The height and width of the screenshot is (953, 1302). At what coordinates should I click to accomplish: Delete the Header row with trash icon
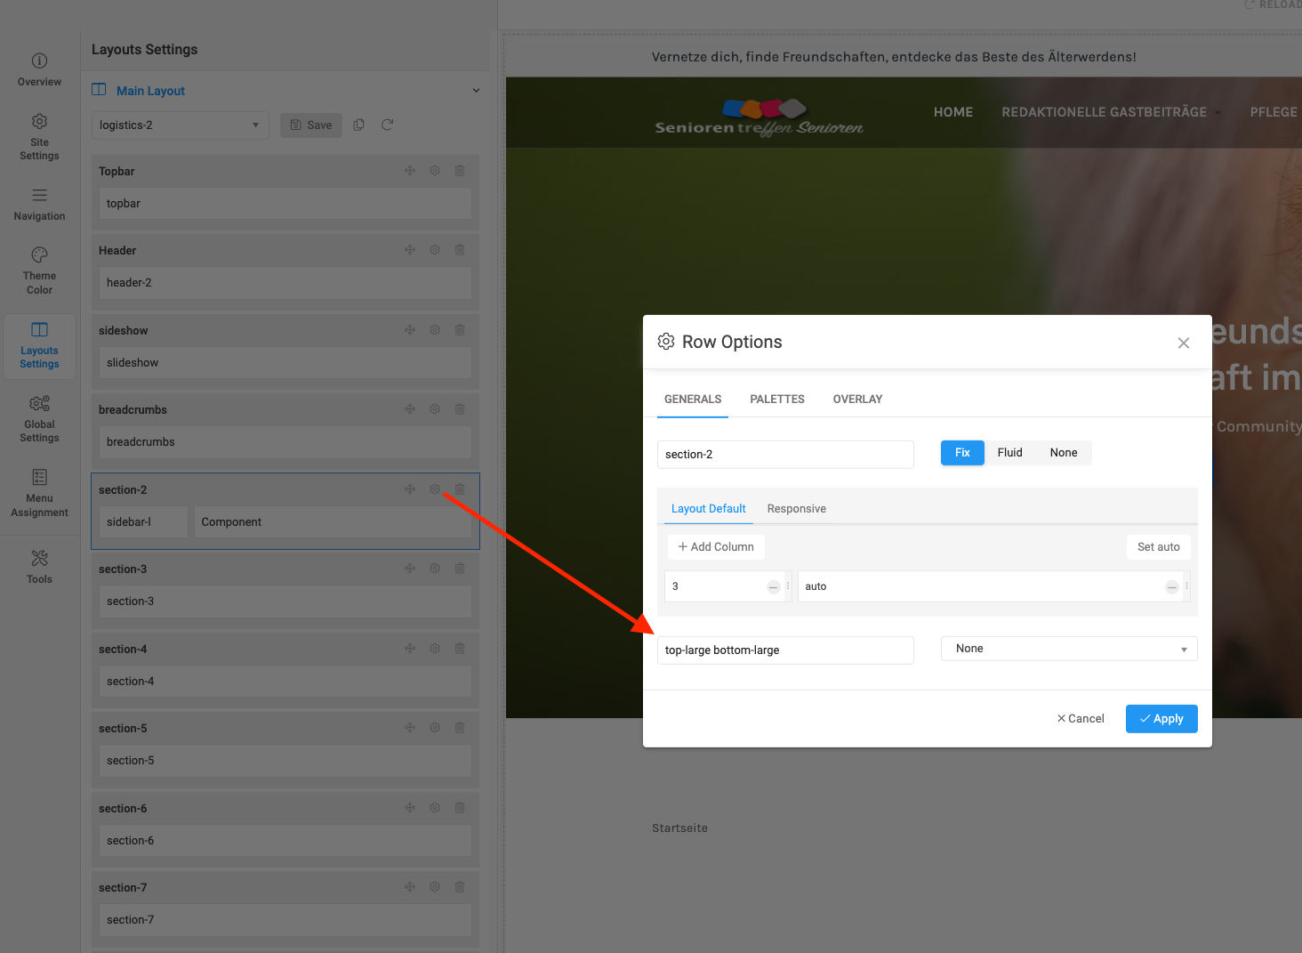coord(460,250)
